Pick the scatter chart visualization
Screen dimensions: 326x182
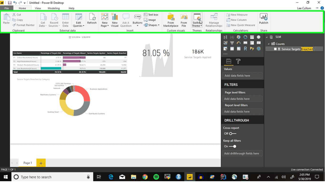[x=232, y=37]
